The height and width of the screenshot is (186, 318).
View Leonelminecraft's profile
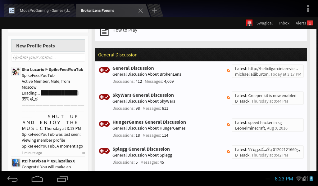tap(250, 128)
